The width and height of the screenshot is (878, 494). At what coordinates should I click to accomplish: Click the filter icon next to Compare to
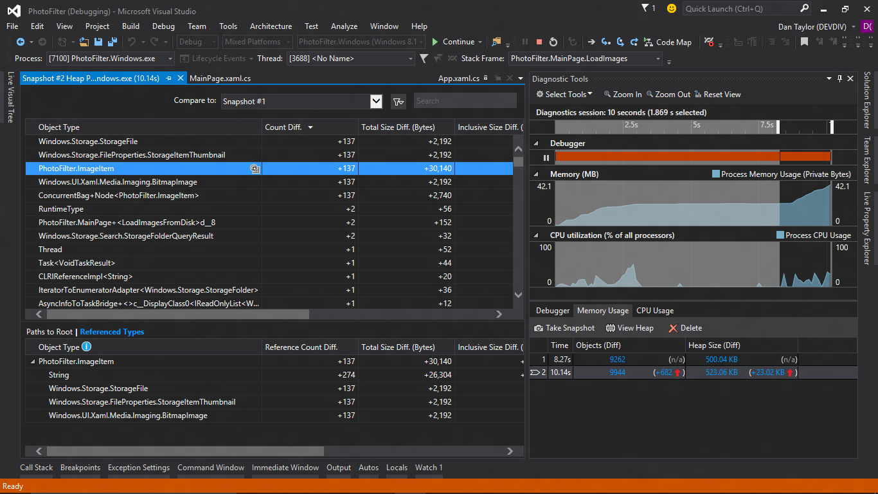tap(398, 101)
